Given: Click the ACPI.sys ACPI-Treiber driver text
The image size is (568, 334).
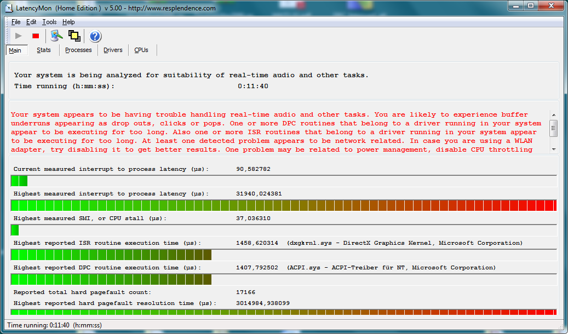Looking at the screenshot, I should pyautogui.click(x=391, y=268).
